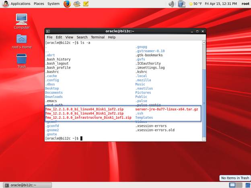This screenshot has height=188, width=251.
Task: Switch to the second workspace
Action: [x=239, y=185]
